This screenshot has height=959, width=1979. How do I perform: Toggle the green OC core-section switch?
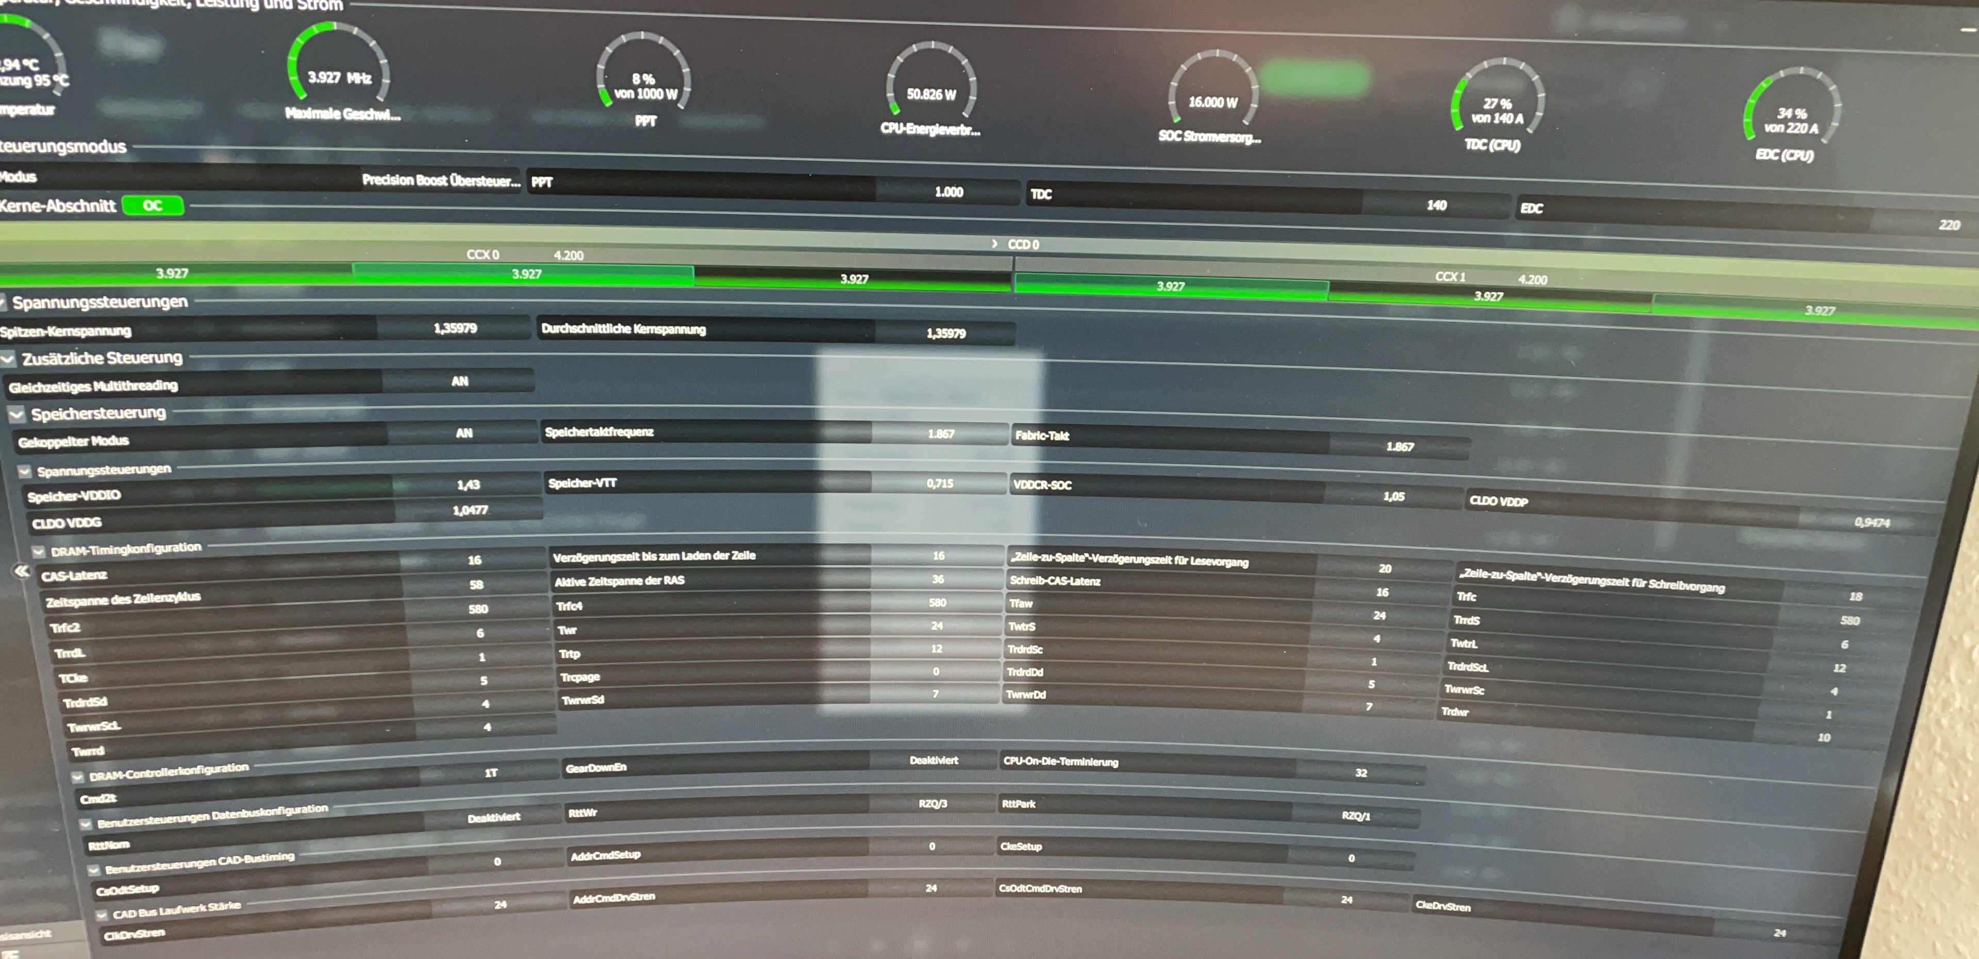pyautogui.click(x=153, y=205)
